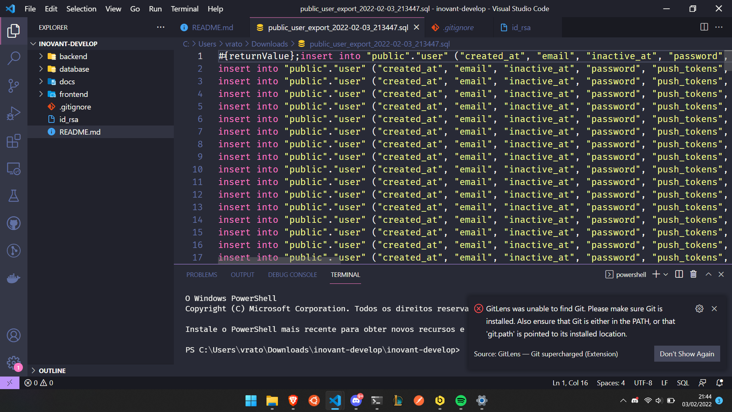The width and height of the screenshot is (732, 412).
Task: Kill the terminal with trash icon
Action: (693, 274)
